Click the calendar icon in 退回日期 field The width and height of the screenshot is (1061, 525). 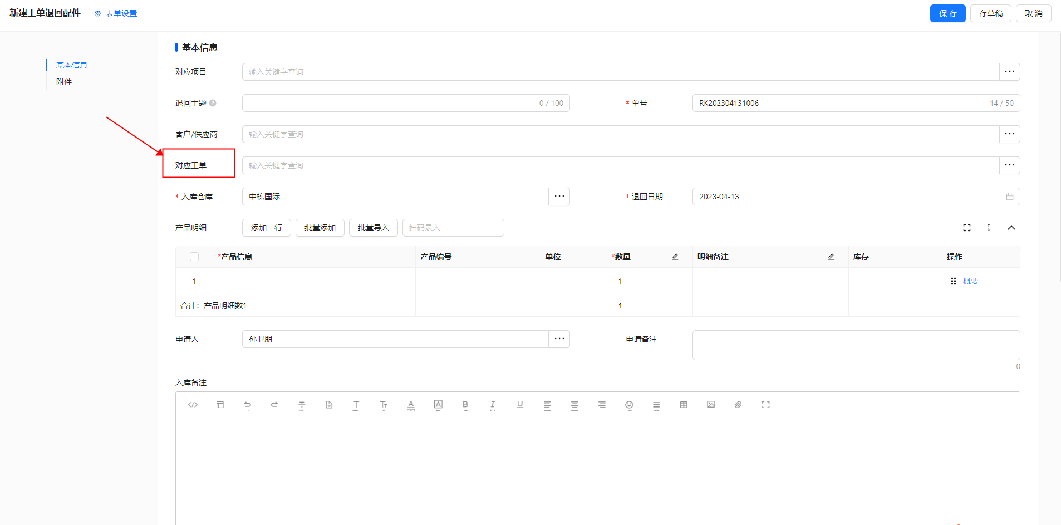pos(1010,197)
